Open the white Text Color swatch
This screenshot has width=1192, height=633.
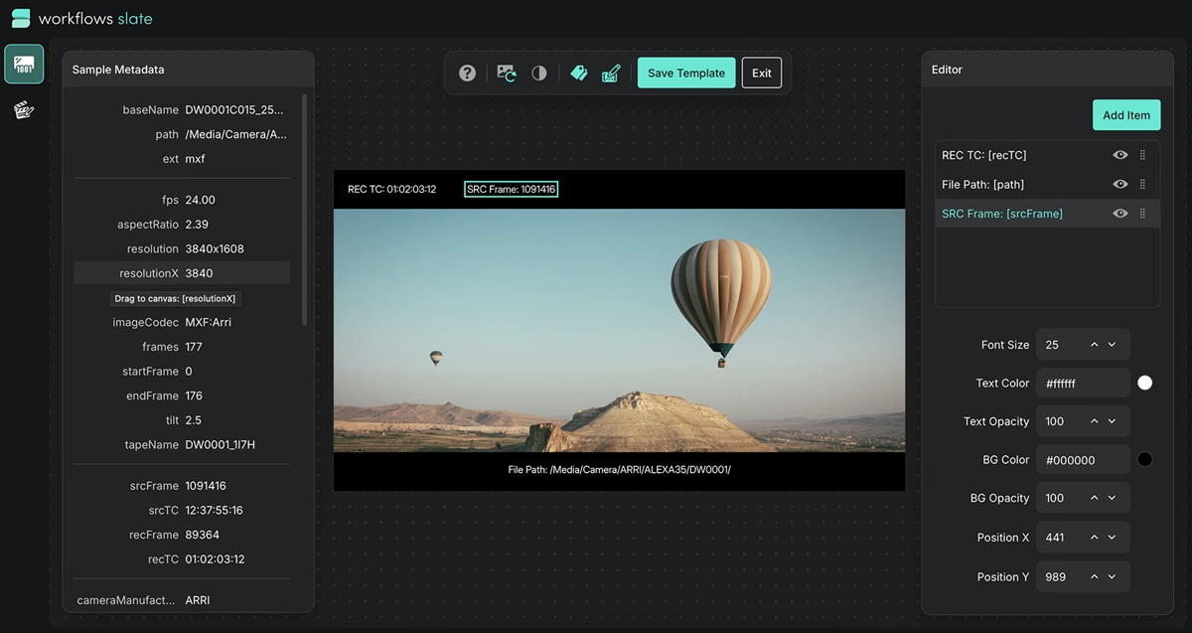pyautogui.click(x=1145, y=383)
